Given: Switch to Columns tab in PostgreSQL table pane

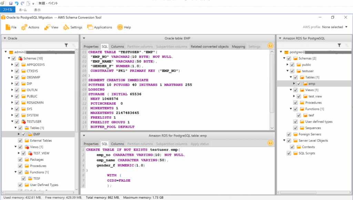Looking at the screenshot, I should [x=117, y=144].
